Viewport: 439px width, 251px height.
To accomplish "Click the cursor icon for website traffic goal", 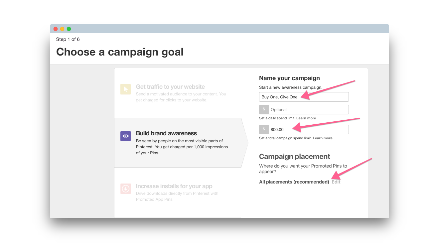I will (x=125, y=89).
